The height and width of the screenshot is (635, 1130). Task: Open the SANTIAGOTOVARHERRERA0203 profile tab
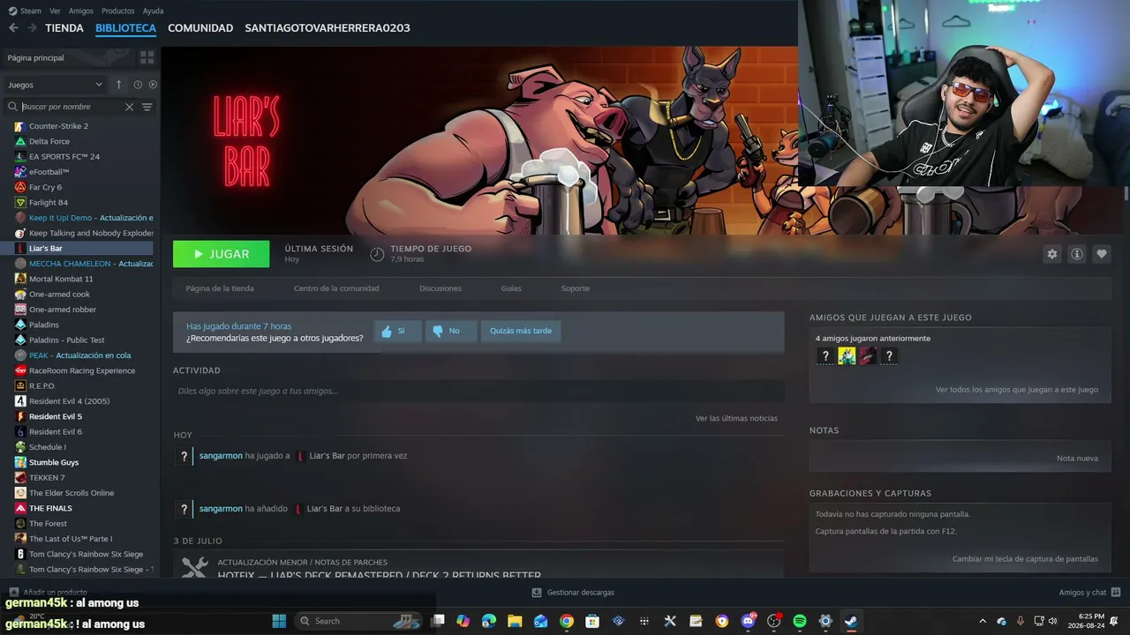coord(328,28)
